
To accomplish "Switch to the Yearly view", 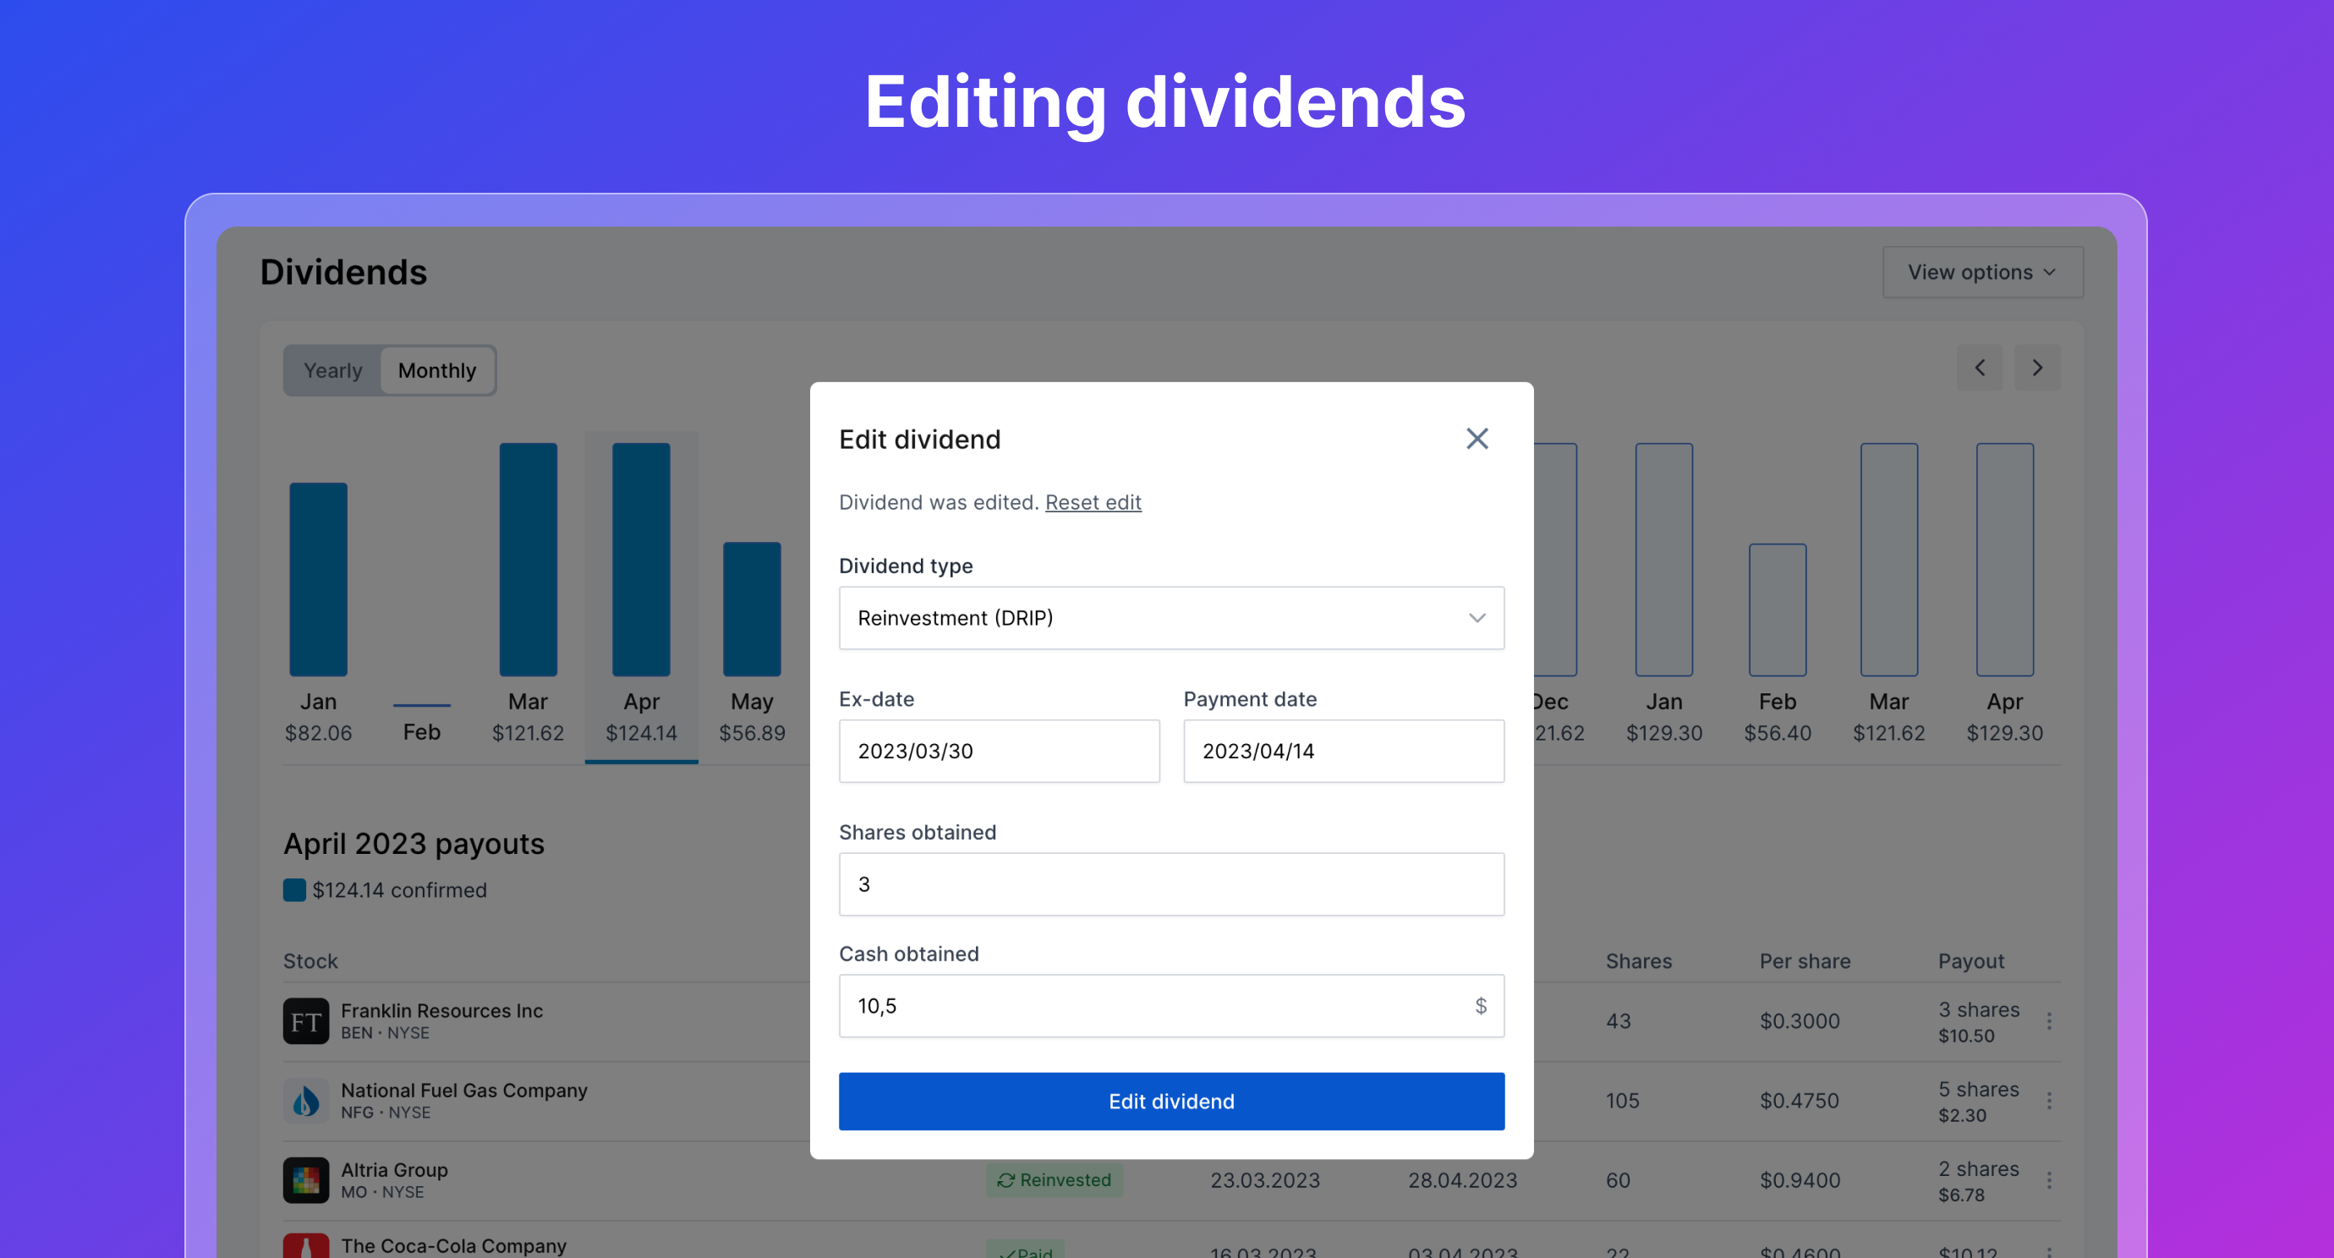I will pyautogui.click(x=332, y=370).
